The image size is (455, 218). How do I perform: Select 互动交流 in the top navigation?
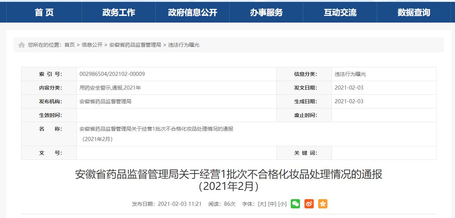pos(340,13)
